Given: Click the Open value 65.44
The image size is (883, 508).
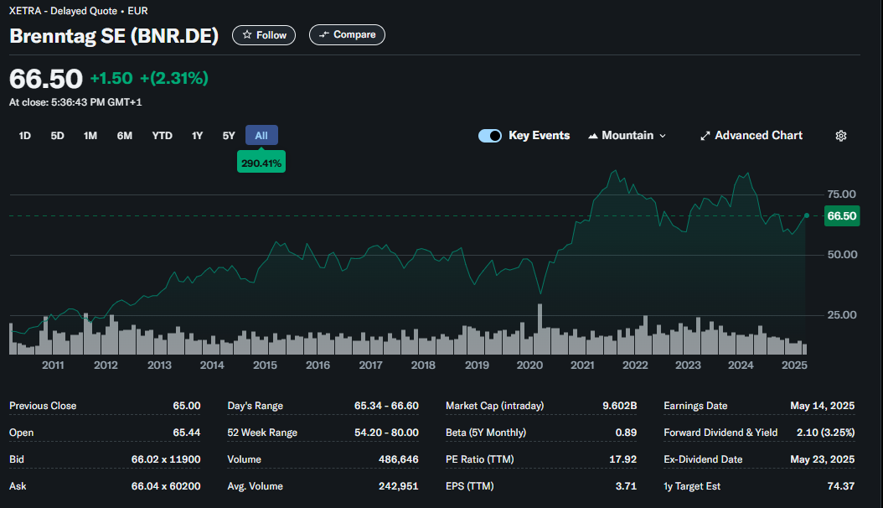Looking at the screenshot, I should click(186, 433).
